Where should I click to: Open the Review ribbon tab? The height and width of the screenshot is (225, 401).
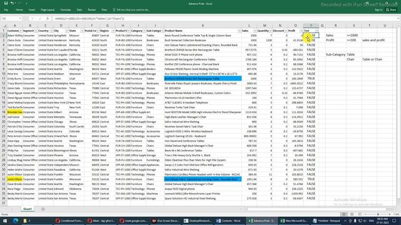(x=91, y=10)
